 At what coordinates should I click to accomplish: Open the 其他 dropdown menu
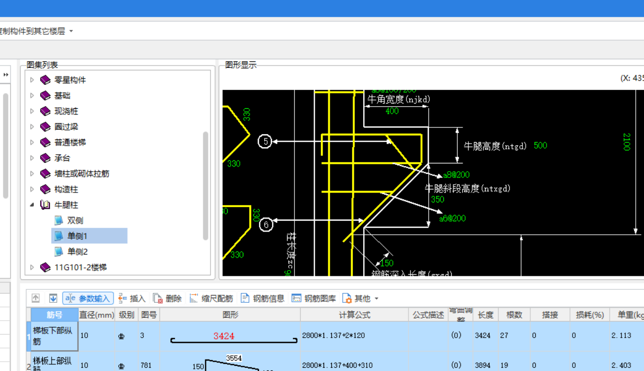361,298
